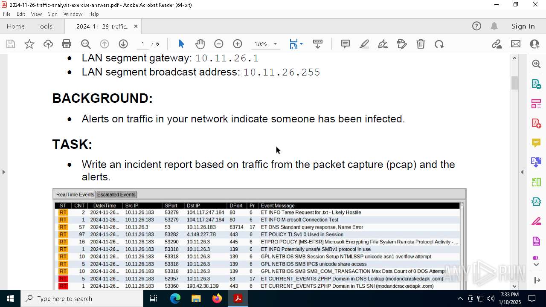Open File Explorer from the taskbar
This screenshot has width=546, height=307.
coord(196,298)
